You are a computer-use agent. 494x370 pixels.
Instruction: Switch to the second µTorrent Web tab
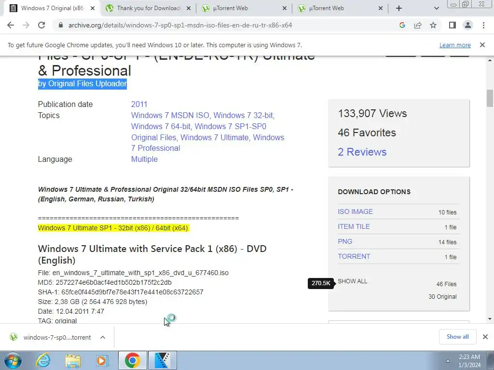pyautogui.click(x=340, y=9)
